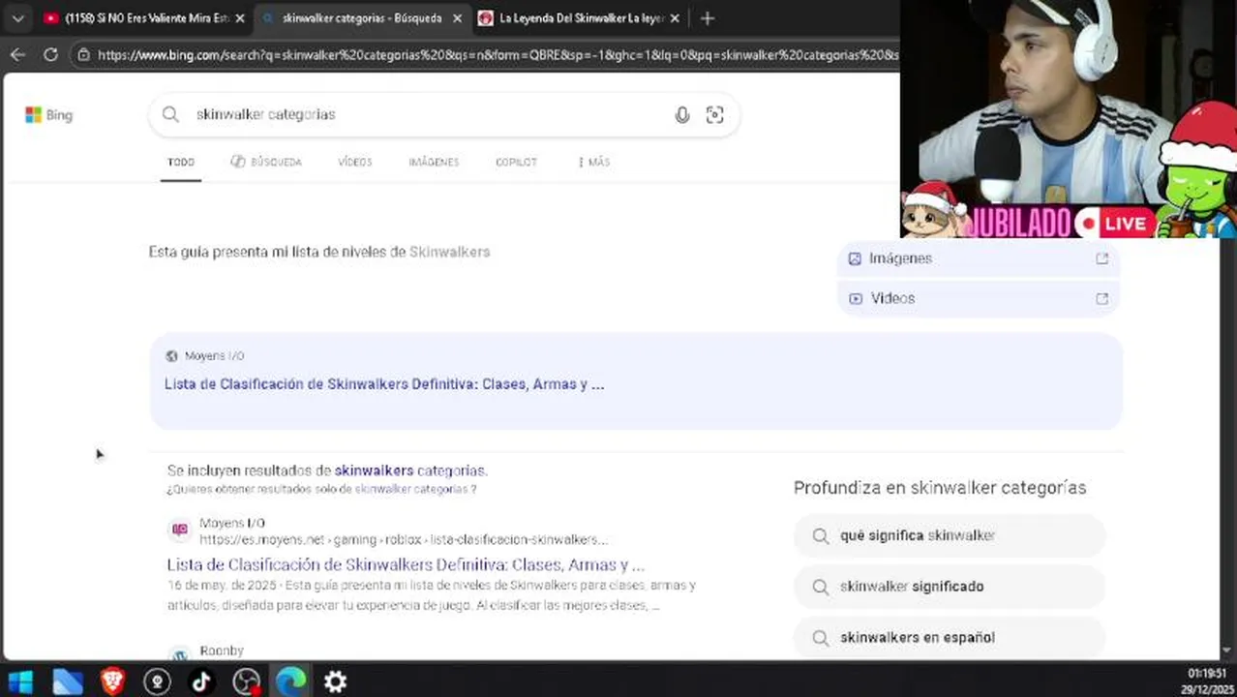This screenshot has width=1237, height=697.
Task: Focus the browser address bar URL
Action: (x=498, y=55)
